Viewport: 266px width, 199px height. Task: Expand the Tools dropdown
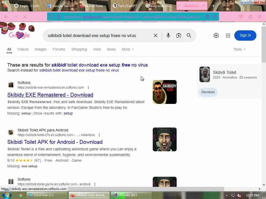[x=239, y=49]
